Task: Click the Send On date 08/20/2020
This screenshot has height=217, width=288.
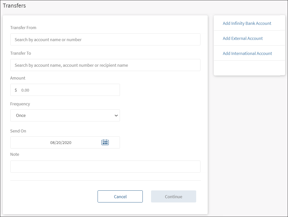Action: [x=61, y=143]
